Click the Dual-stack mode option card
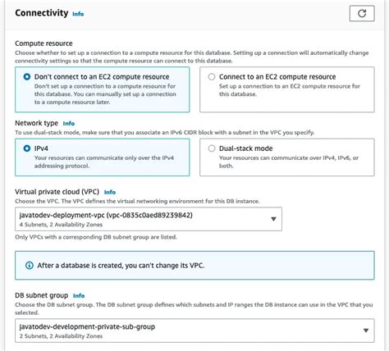 [x=287, y=157]
